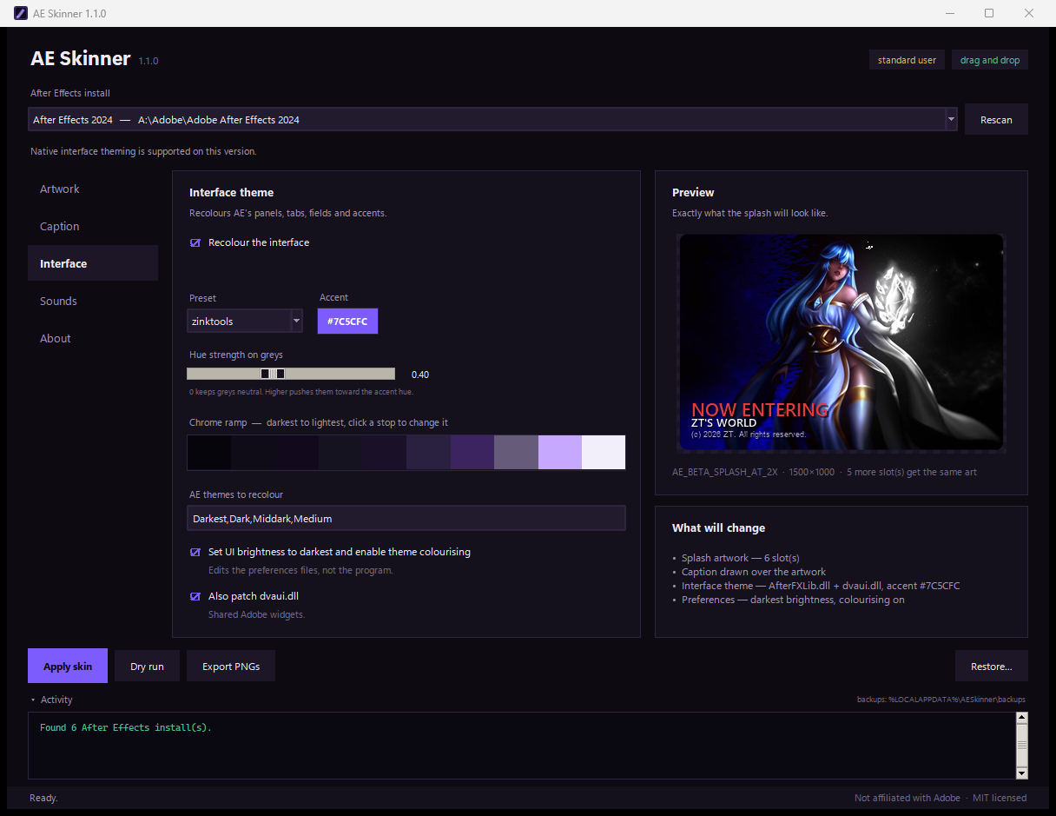Click 'Caption drawn over the artwork' line
The height and width of the screenshot is (816, 1056).
(x=754, y=572)
